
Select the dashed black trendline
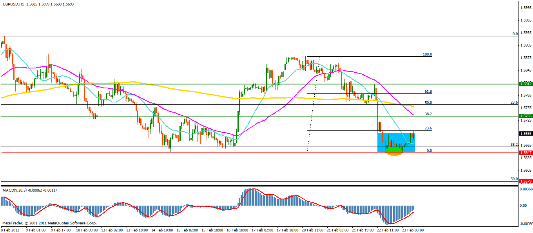(x=314, y=104)
